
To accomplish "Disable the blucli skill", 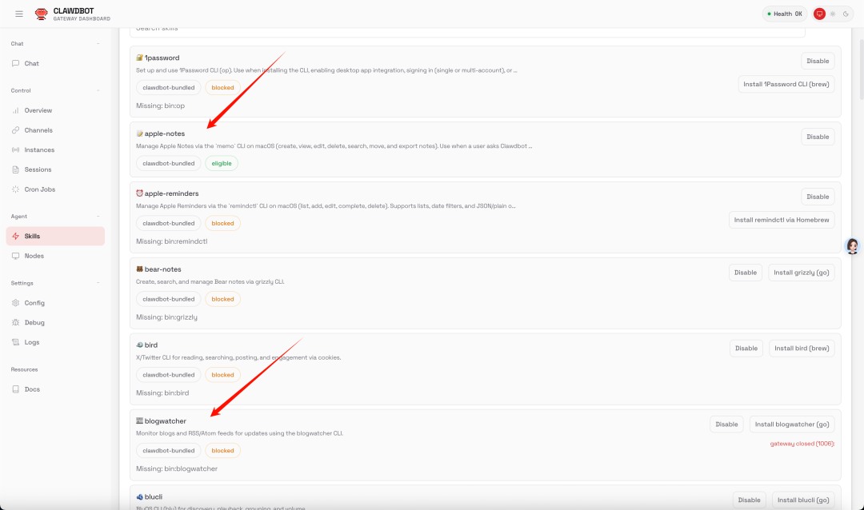I will point(750,500).
